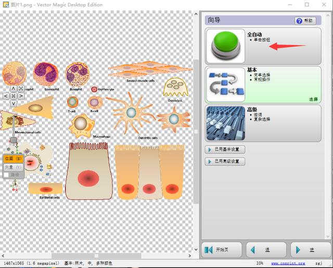Select the Basic (基本) wizard flowchart icon
The height and width of the screenshot is (268, 333).
click(225, 84)
